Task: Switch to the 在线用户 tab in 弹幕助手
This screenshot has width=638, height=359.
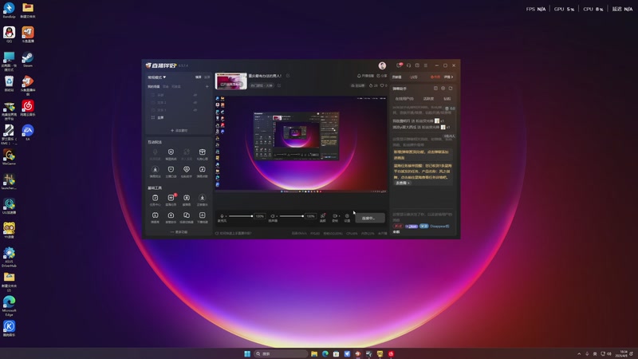Action: point(404,98)
